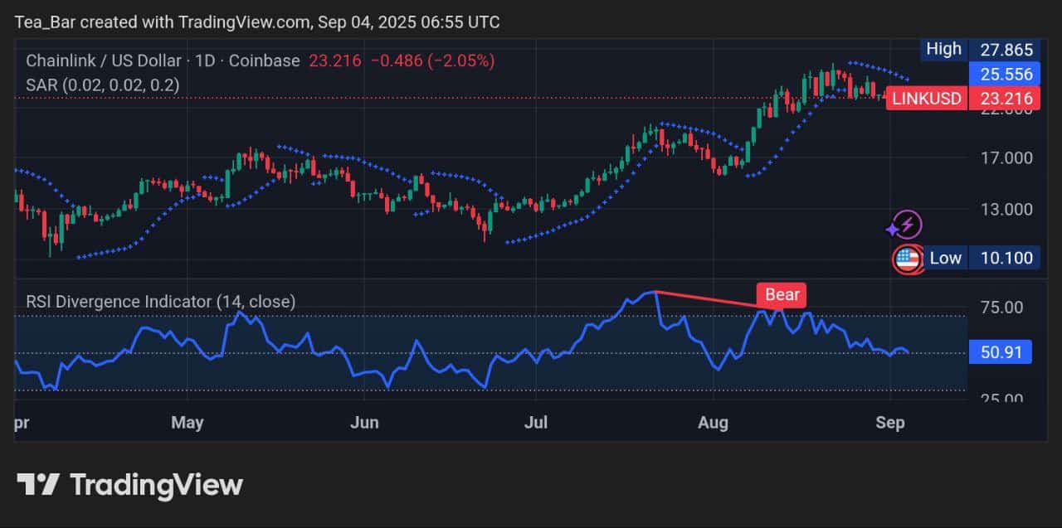1062x528 pixels.
Task: Click the SAR (0.02, 0.02, 0.2) indicator legend
Action: (103, 85)
